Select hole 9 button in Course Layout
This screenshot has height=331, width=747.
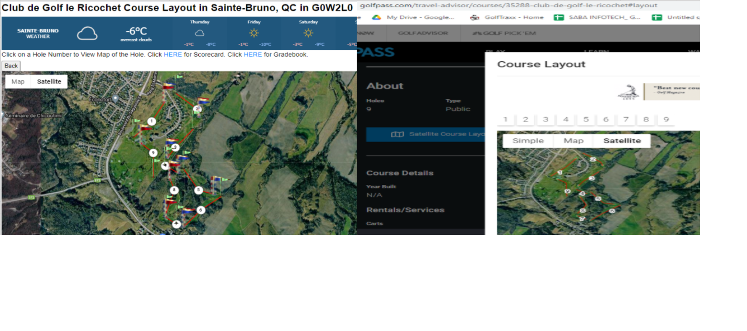[666, 119]
